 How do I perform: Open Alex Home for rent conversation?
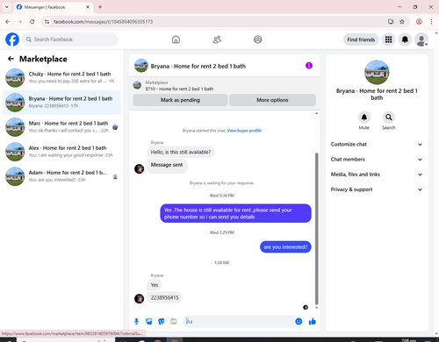pyautogui.click(x=61, y=152)
